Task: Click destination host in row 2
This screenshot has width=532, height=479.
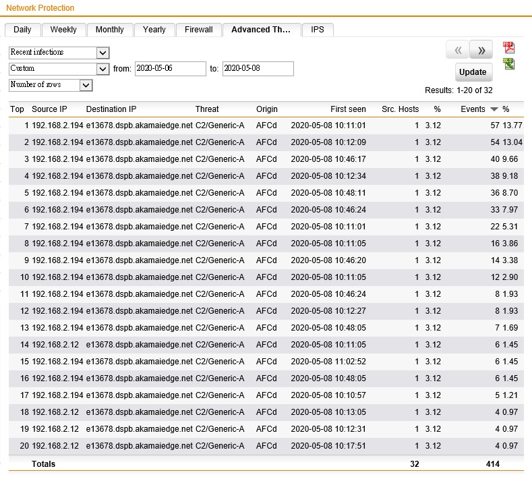Action: click(x=140, y=142)
